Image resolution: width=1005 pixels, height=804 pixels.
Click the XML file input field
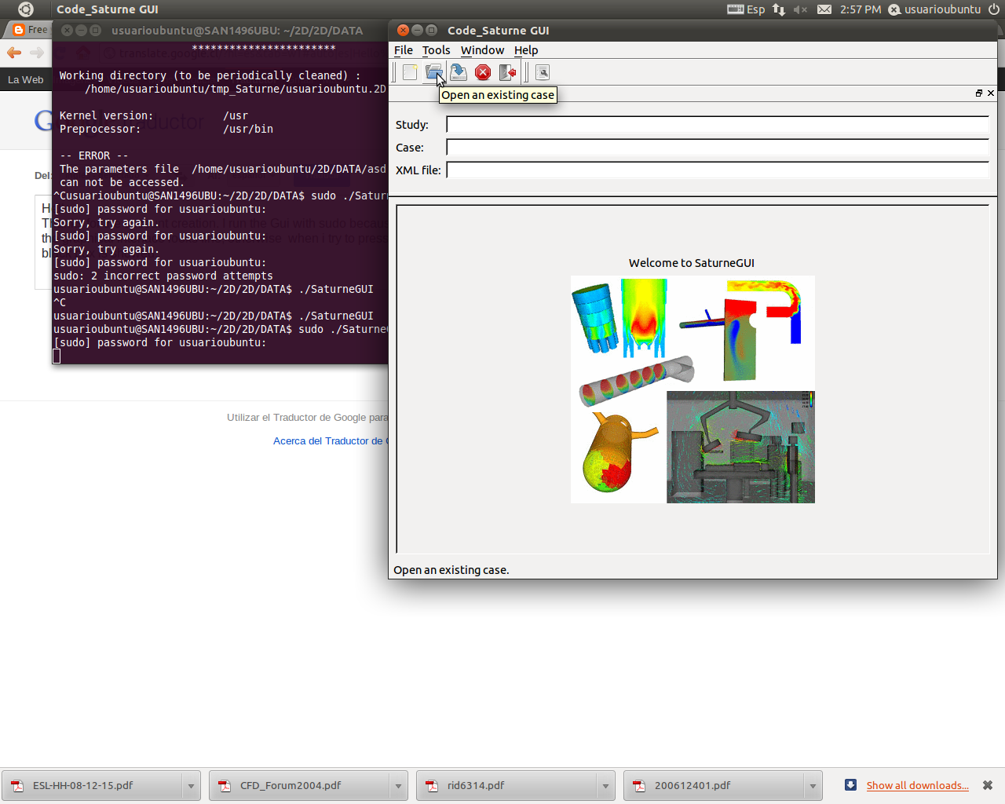coord(717,170)
